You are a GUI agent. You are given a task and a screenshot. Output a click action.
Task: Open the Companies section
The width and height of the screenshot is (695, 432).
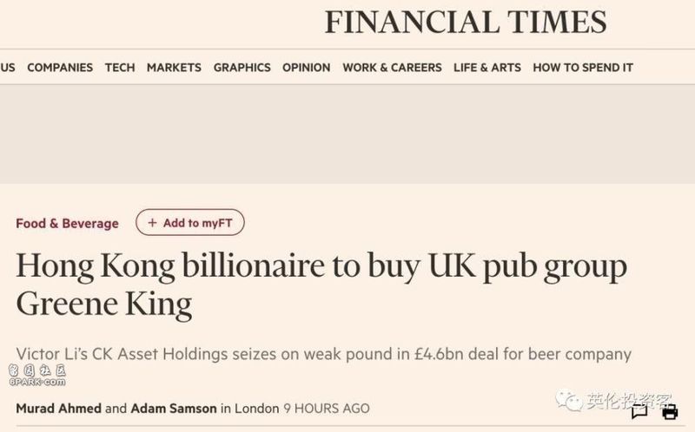[60, 68]
